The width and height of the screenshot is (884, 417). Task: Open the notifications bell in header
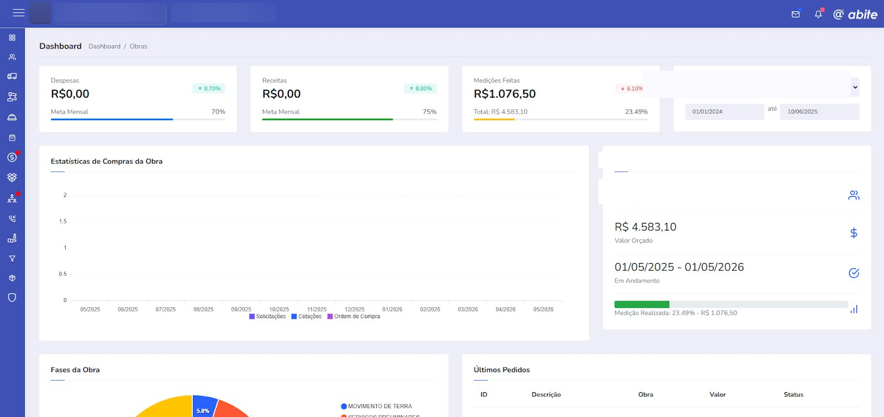click(x=818, y=14)
